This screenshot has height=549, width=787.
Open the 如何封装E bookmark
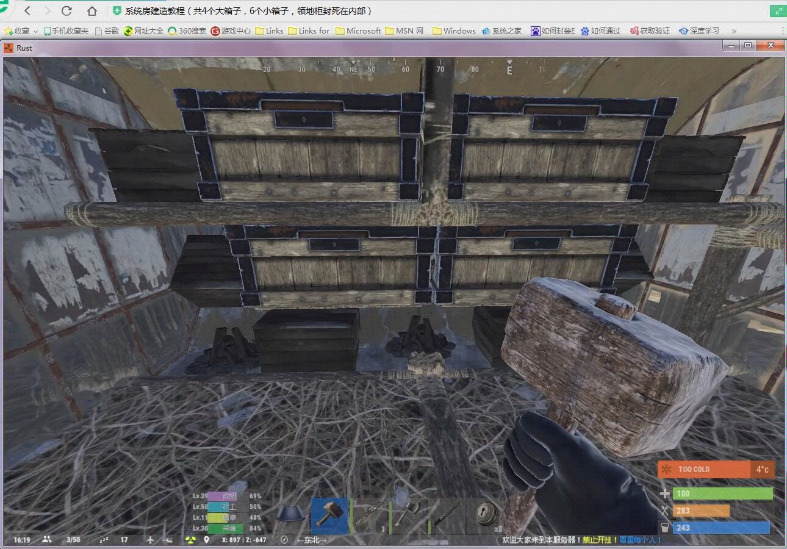[553, 30]
